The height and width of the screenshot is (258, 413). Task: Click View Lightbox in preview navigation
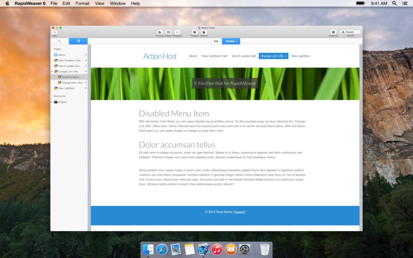[x=300, y=56]
